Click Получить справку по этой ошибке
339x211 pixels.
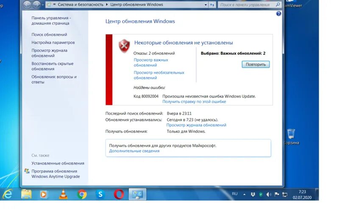click(x=194, y=102)
